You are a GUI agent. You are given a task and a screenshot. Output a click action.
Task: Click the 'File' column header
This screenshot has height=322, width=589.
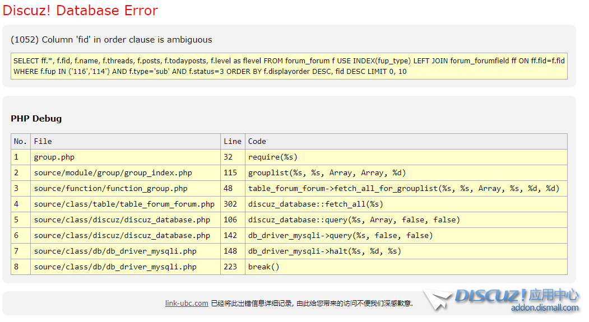(126, 142)
